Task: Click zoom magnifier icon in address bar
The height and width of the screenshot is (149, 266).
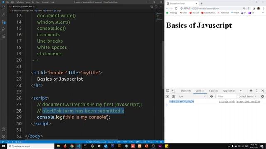Action: coord(244,8)
